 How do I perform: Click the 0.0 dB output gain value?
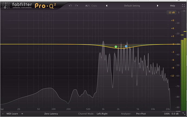pyautogui.click(x=175, y=114)
